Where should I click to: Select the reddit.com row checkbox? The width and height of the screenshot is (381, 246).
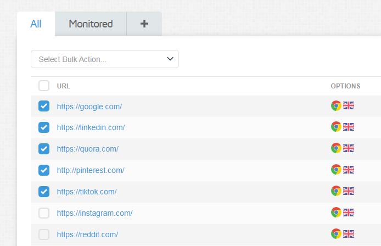tap(44, 234)
